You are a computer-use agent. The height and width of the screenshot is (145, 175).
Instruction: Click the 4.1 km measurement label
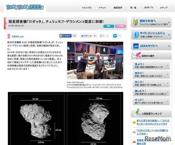point(35,99)
